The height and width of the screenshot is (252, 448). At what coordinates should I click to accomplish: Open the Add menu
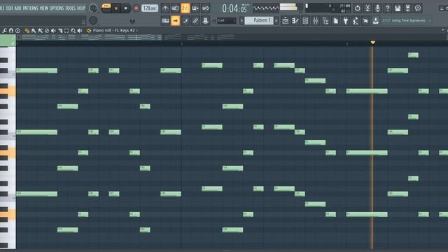pos(17,8)
